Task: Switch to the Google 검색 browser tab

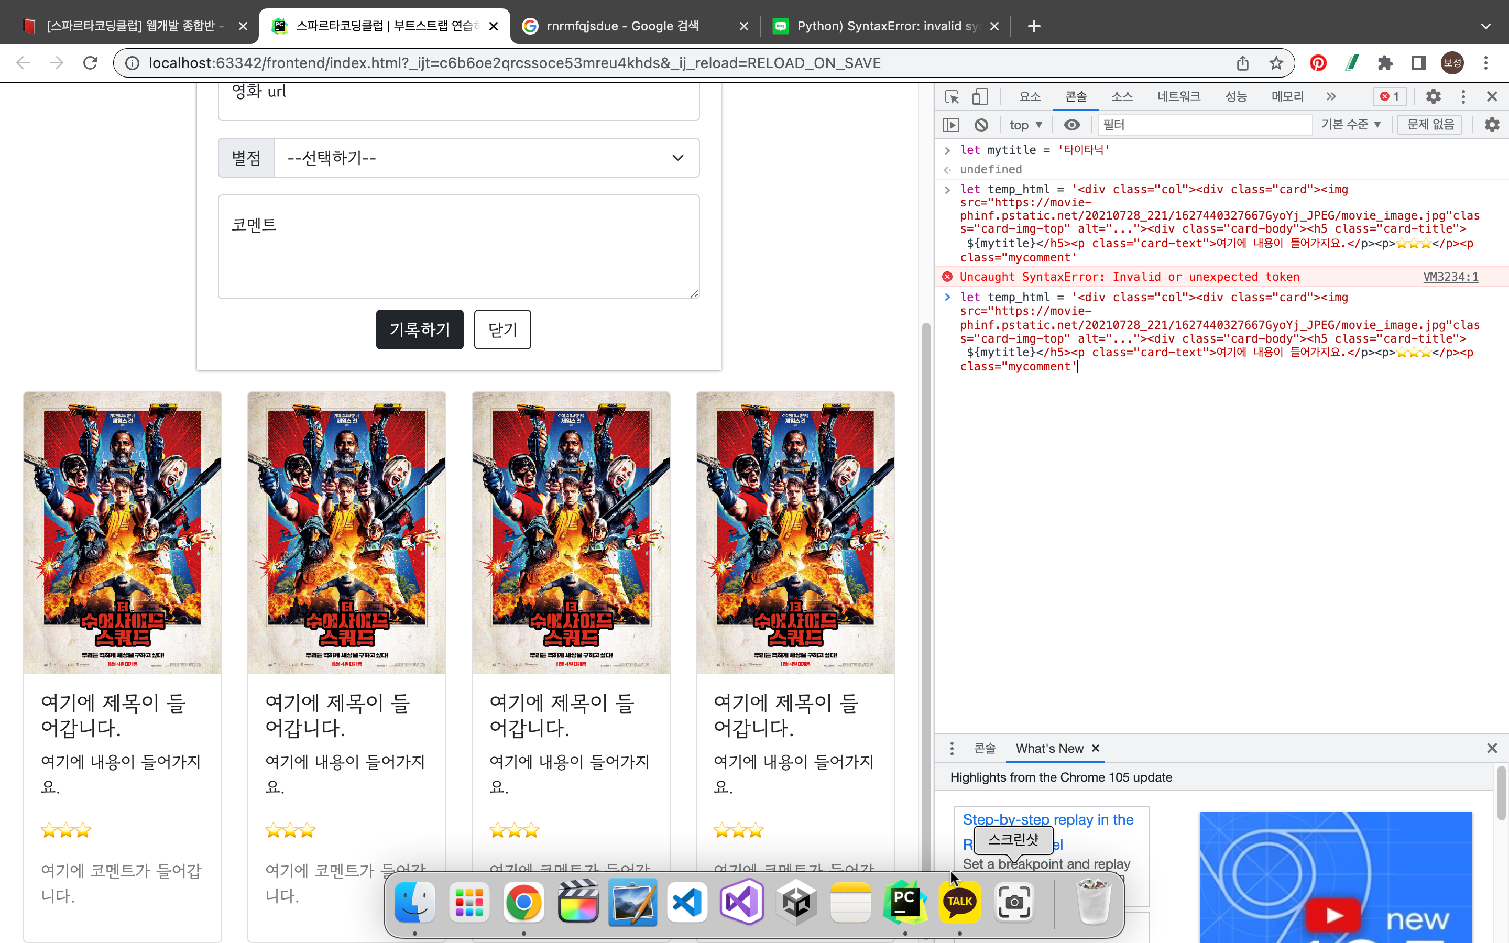Action: [x=635, y=26]
